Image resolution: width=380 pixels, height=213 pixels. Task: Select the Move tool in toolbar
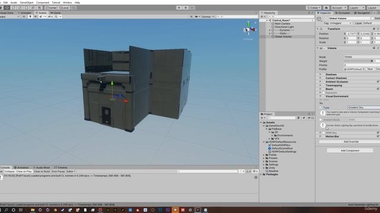(x=7, y=8)
